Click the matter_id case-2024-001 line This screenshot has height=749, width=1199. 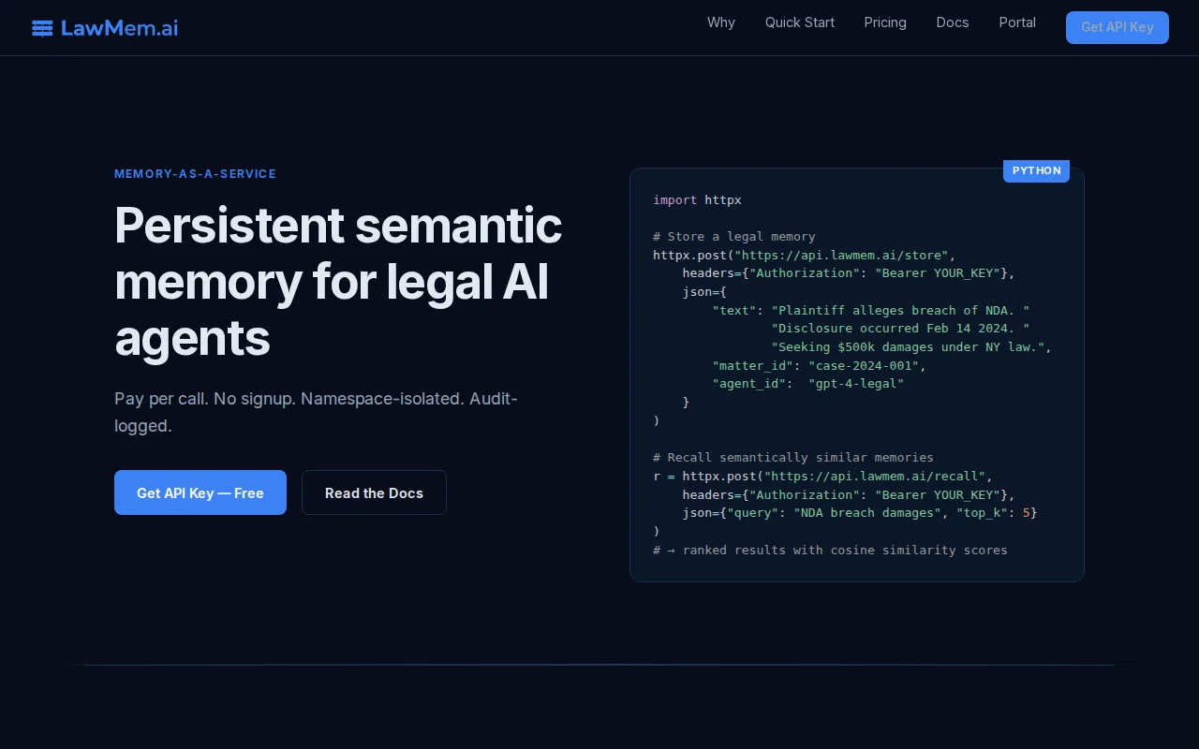pos(819,365)
